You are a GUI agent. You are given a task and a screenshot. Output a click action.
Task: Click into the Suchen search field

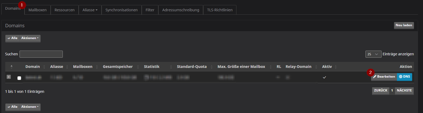tap(41, 54)
